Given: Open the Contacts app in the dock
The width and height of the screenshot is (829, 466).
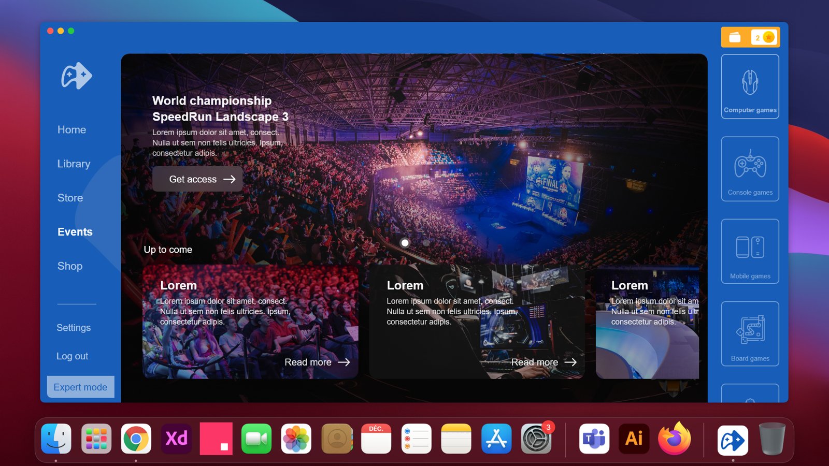Looking at the screenshot, I should tap(337, 439).
